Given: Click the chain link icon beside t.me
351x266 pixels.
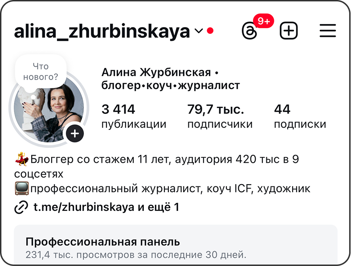Looking at the screenshot, I should 21,207.
